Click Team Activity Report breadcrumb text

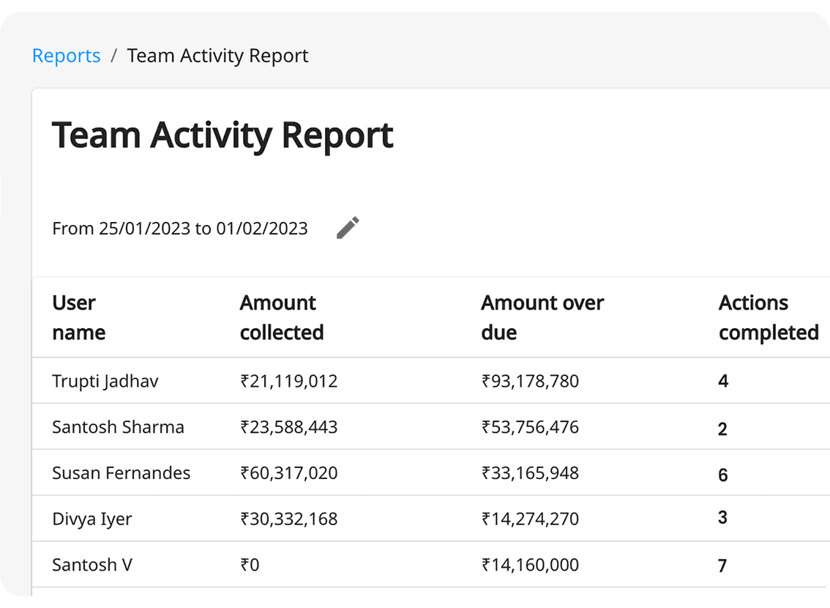tap(217, 56)
